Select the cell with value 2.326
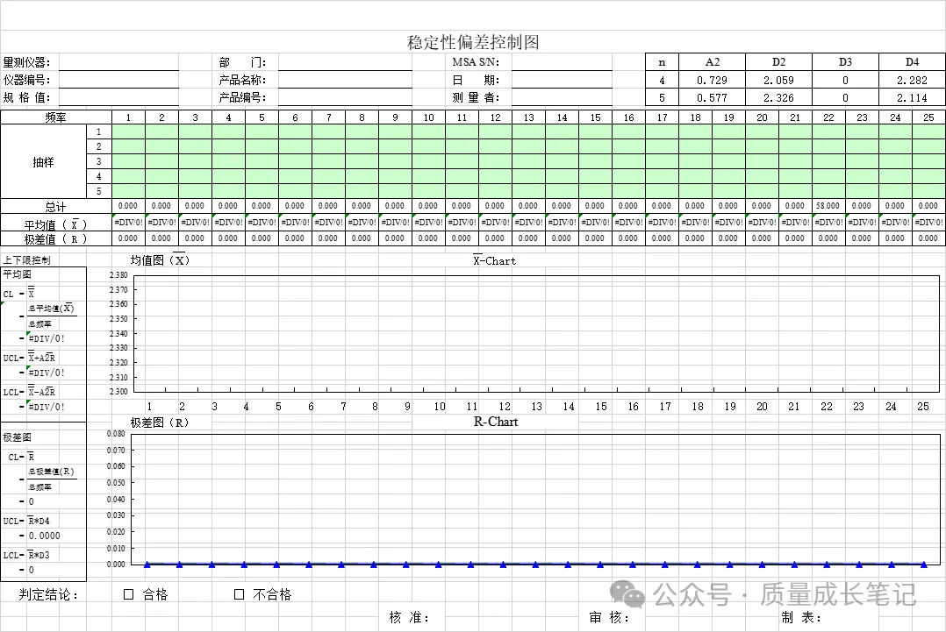 tap(779, 97)
